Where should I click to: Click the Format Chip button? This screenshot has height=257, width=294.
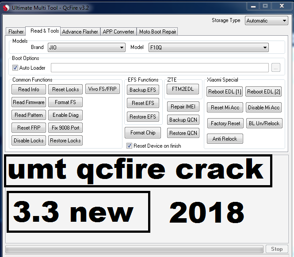143,133
